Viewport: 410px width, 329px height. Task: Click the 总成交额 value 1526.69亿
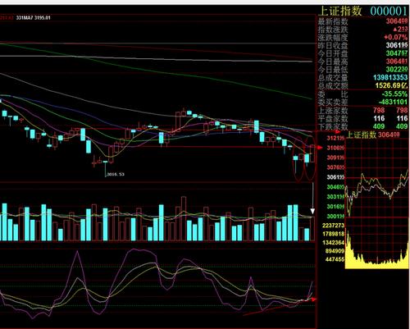coord(391,85)
